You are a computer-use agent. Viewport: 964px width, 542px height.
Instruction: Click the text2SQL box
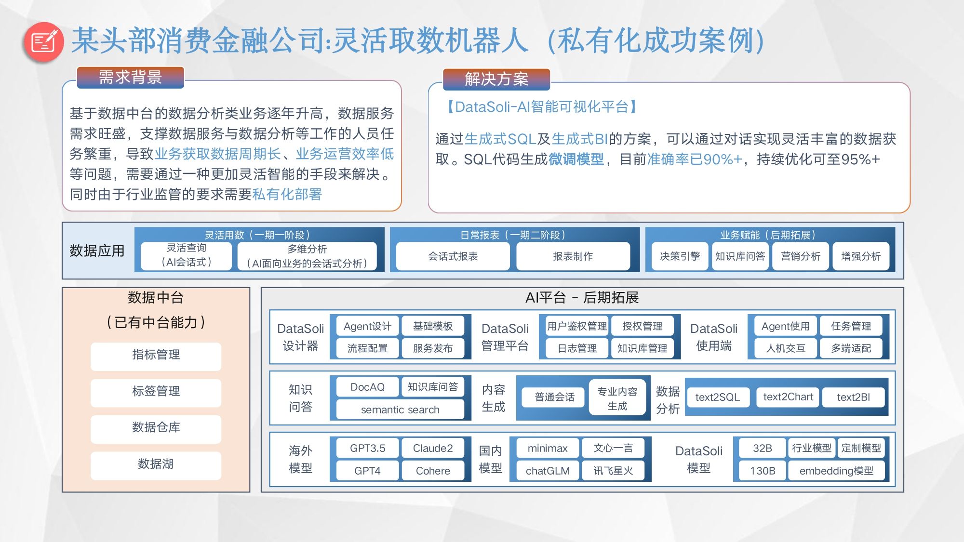point(717,397)
